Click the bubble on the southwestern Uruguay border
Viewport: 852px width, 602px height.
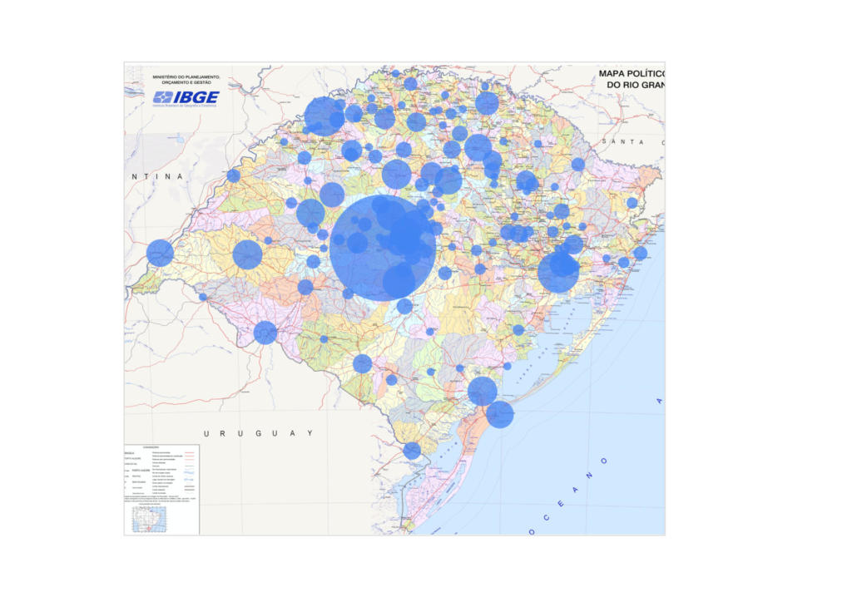click(265, 333)
